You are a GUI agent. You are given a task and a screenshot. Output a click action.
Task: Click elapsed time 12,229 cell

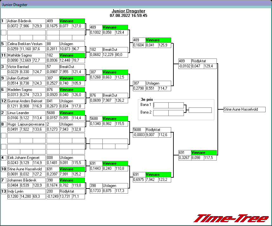point(109,55)
